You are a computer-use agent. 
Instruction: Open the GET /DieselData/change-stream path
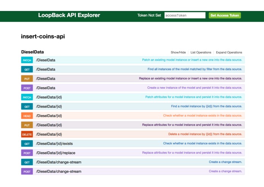click(x=58, y=162)
